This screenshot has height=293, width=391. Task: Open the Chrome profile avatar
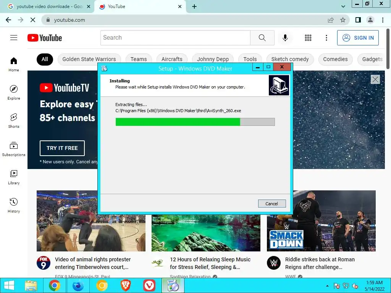coord(370,20)
